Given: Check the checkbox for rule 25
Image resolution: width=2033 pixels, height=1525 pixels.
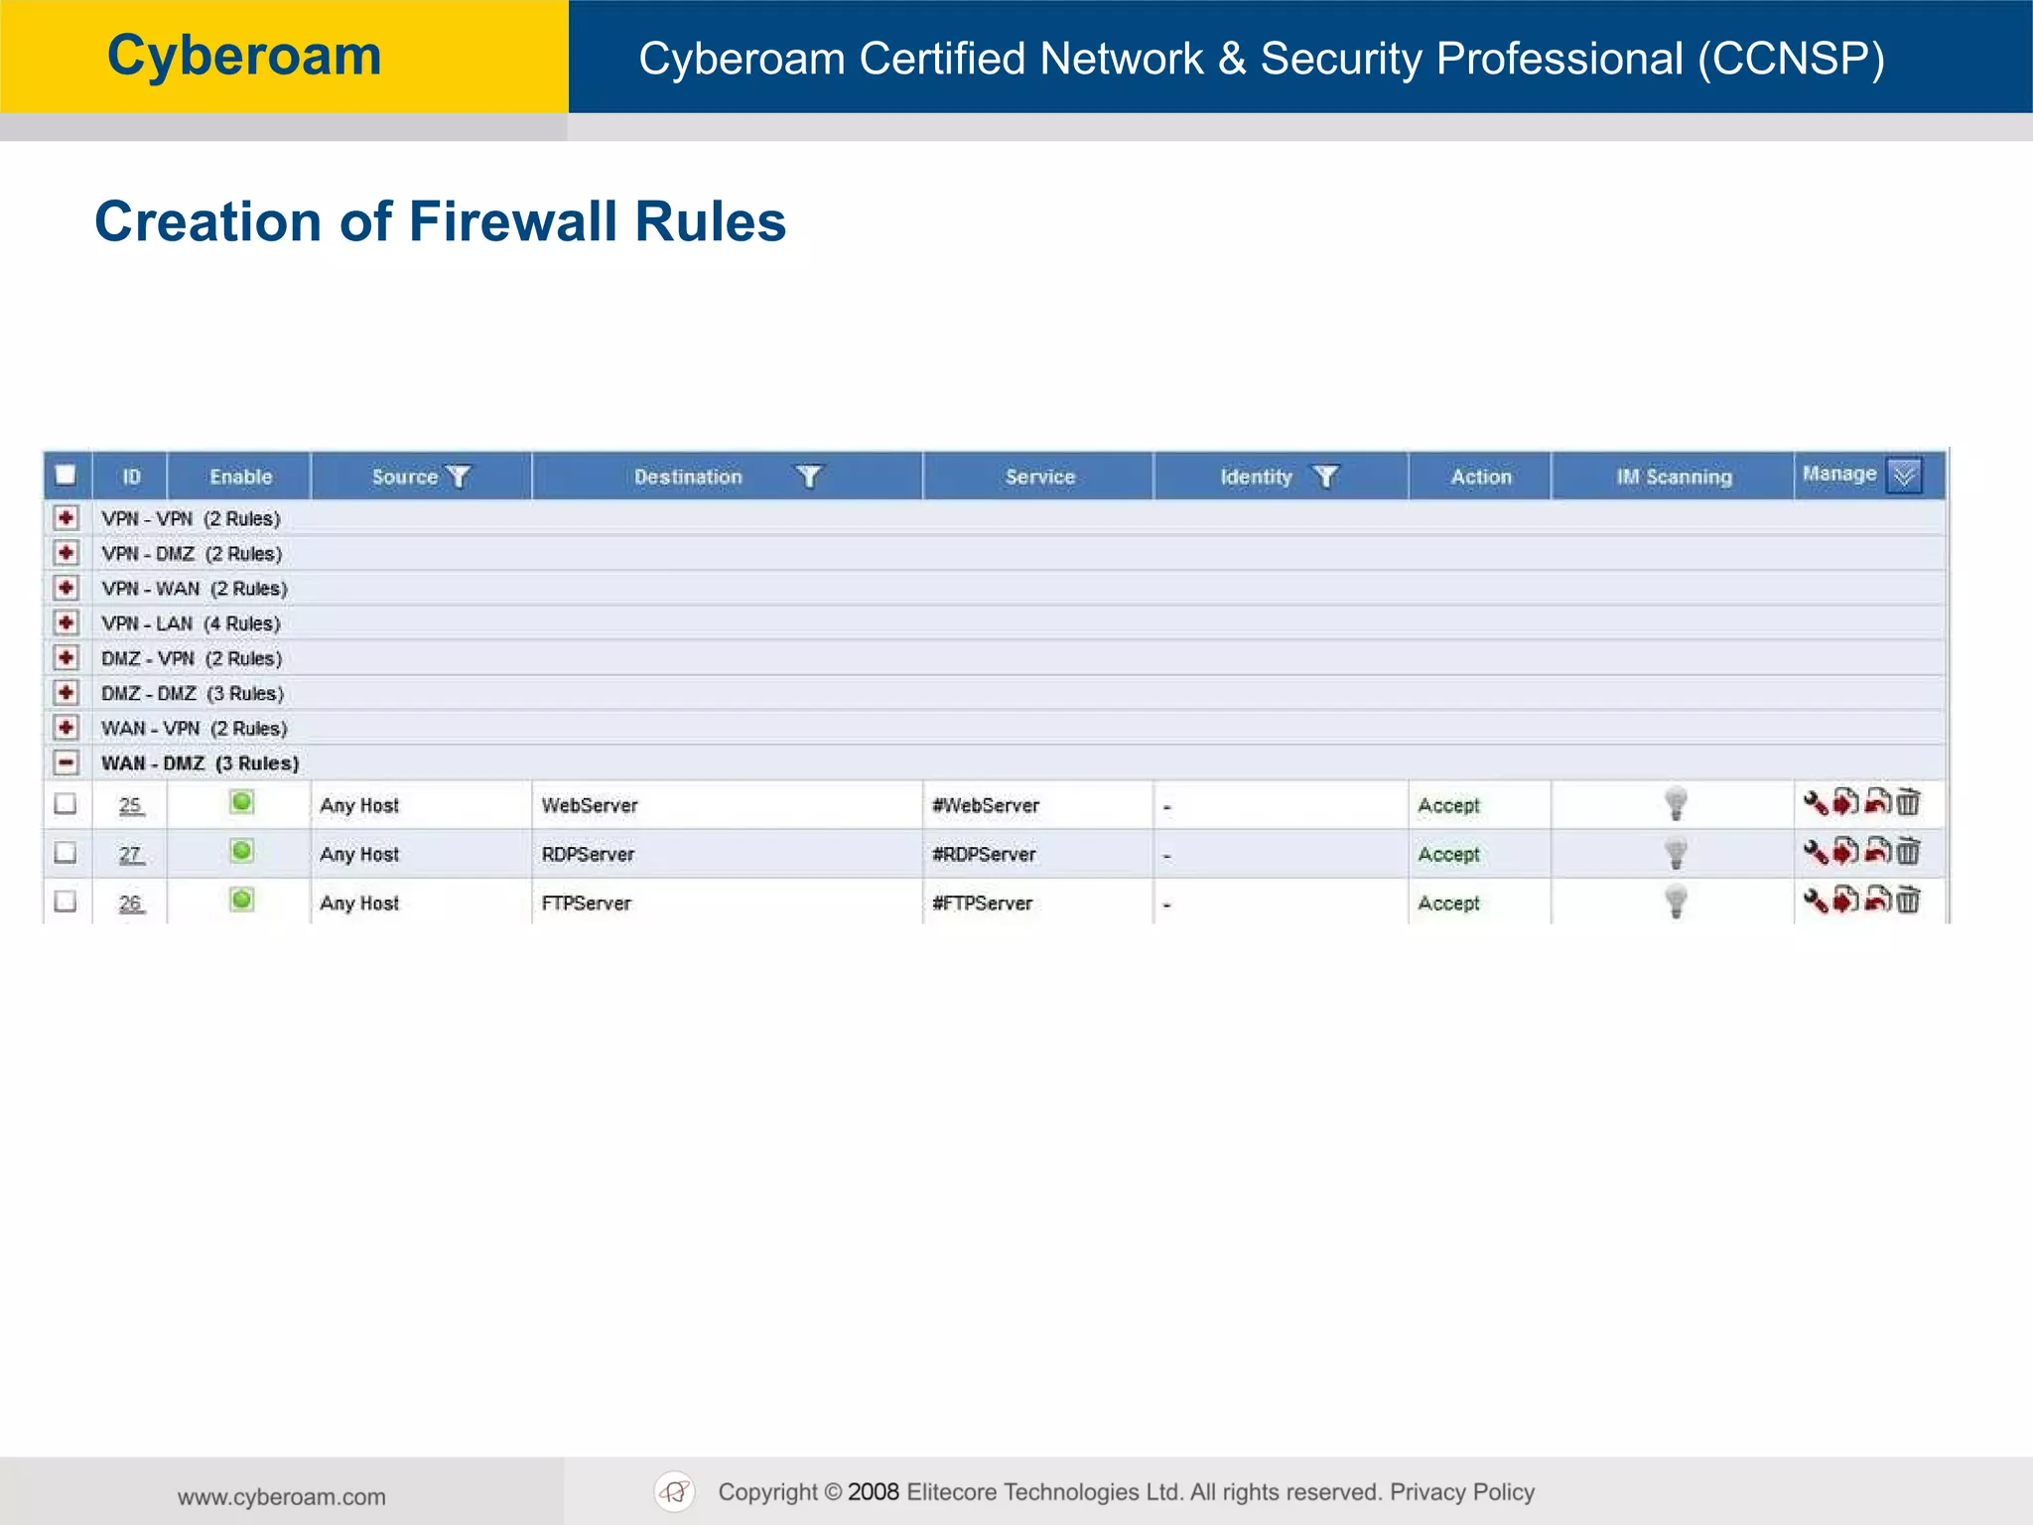Looking at the screenshot, I should (x=66, y=803).
